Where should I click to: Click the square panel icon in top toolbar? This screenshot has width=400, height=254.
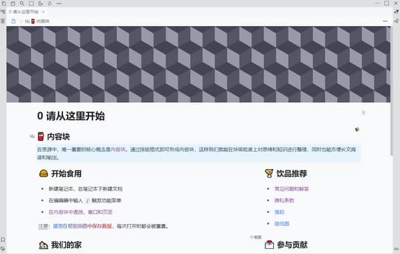31,3
